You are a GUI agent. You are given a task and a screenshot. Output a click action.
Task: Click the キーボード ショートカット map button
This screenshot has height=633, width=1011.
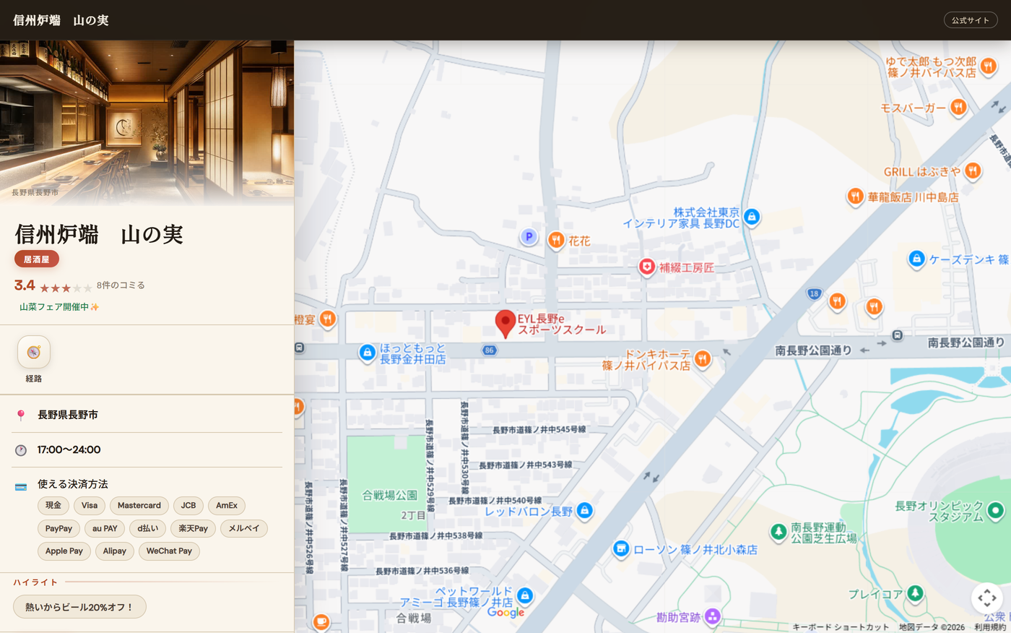(x=841, y=627)
